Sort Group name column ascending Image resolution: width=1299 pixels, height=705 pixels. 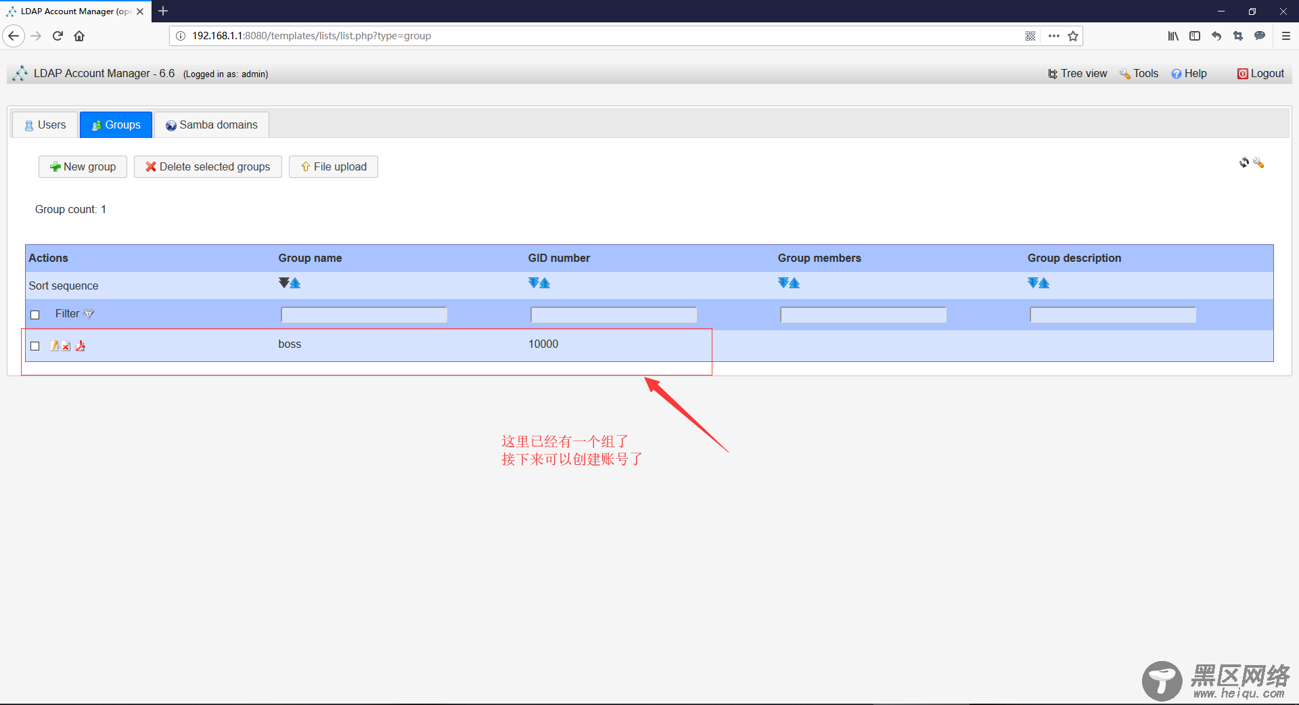295,283
